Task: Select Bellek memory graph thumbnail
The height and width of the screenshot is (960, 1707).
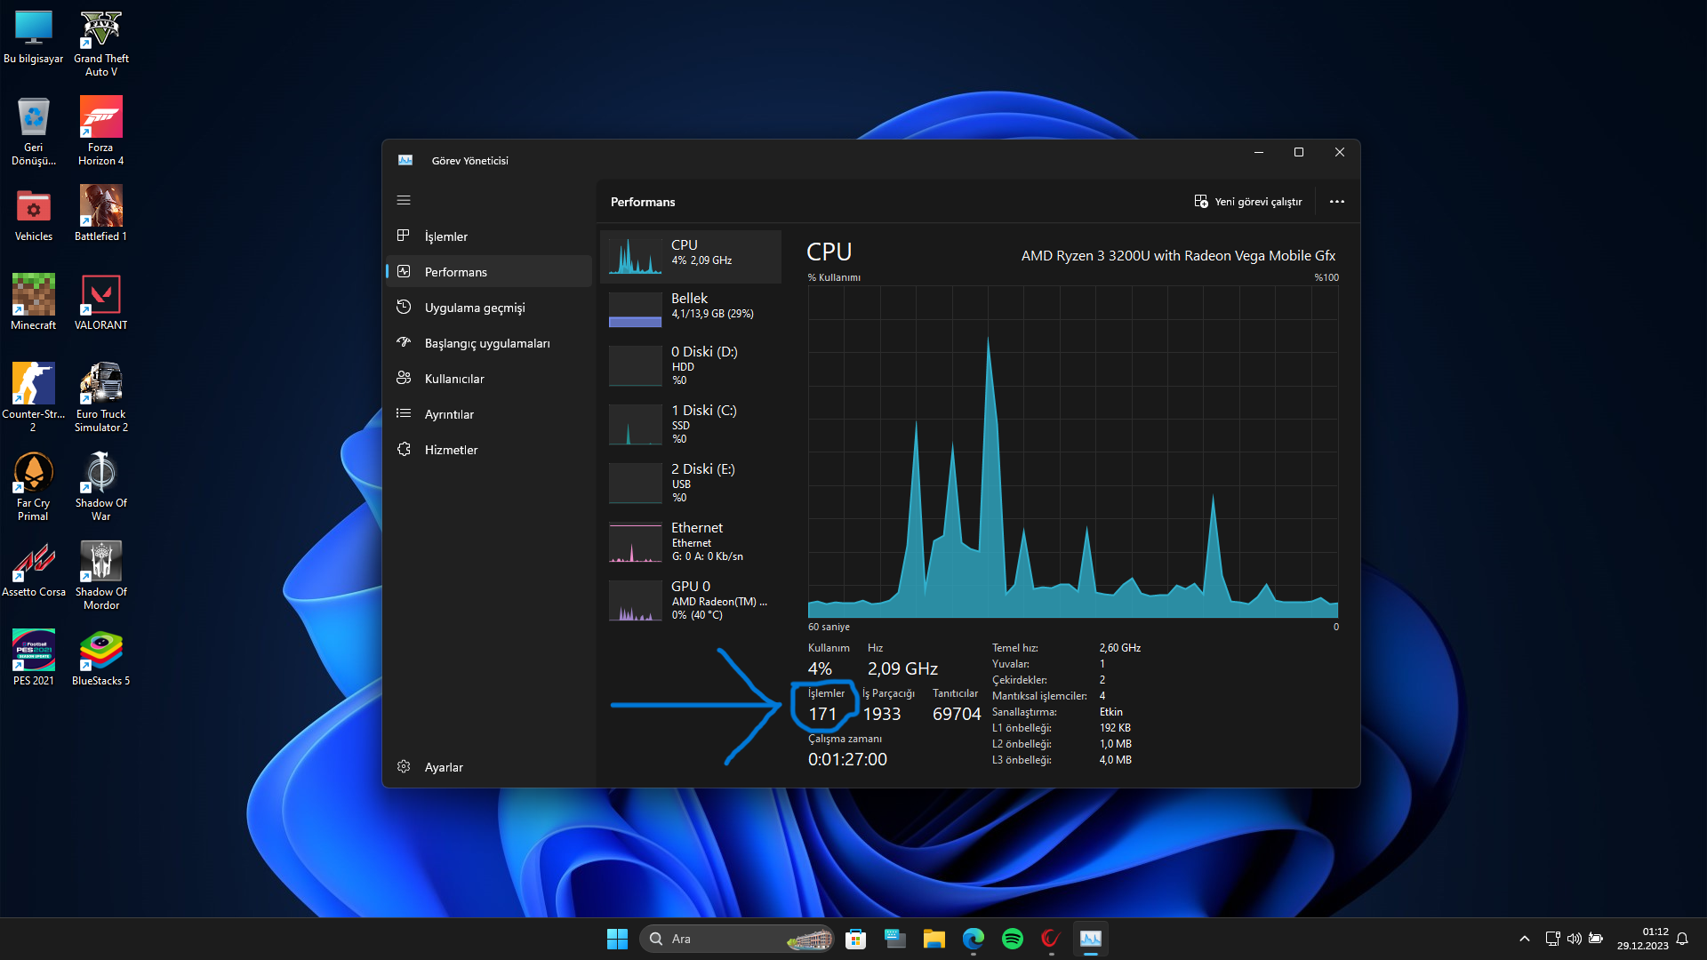Action: pyautogui.click(x=635, y=310)
